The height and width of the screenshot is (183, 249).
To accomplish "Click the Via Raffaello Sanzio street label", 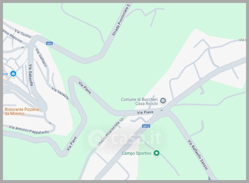I will tap(198, 155).
